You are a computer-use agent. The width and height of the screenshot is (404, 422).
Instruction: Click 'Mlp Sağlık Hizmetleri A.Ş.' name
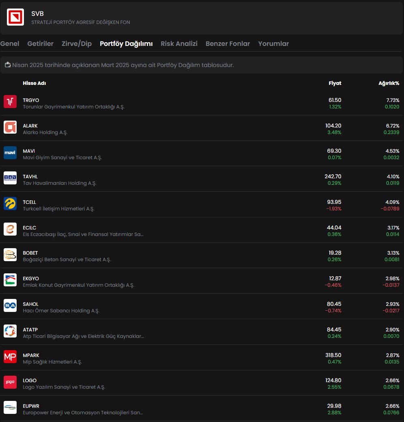52,362
